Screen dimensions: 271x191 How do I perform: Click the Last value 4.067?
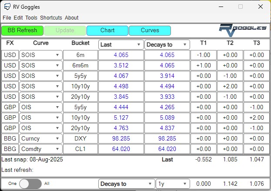click(x=121, y=76)
